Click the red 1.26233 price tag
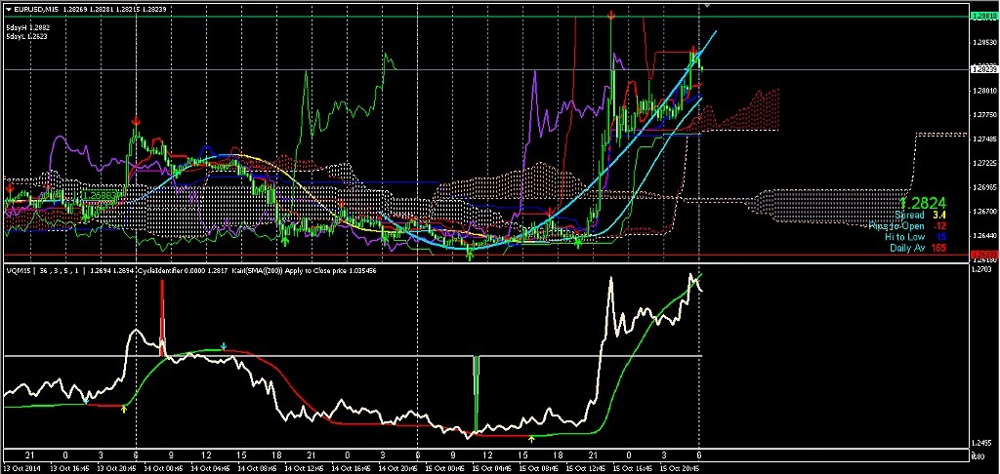1000x474 pixels. point(982,255)
